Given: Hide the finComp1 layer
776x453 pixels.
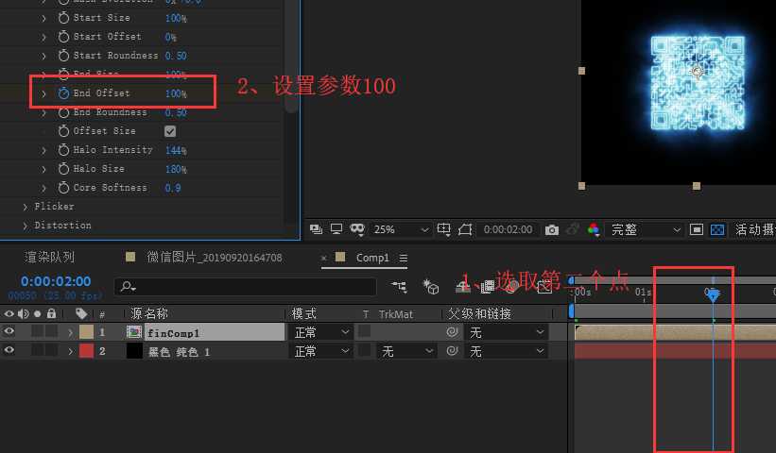Looking at the screenshot, I should [x=9, y=331].
